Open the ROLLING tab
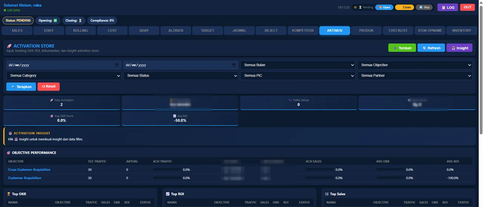The height and width of the screenshot is (207, 483). pos(80,31)
